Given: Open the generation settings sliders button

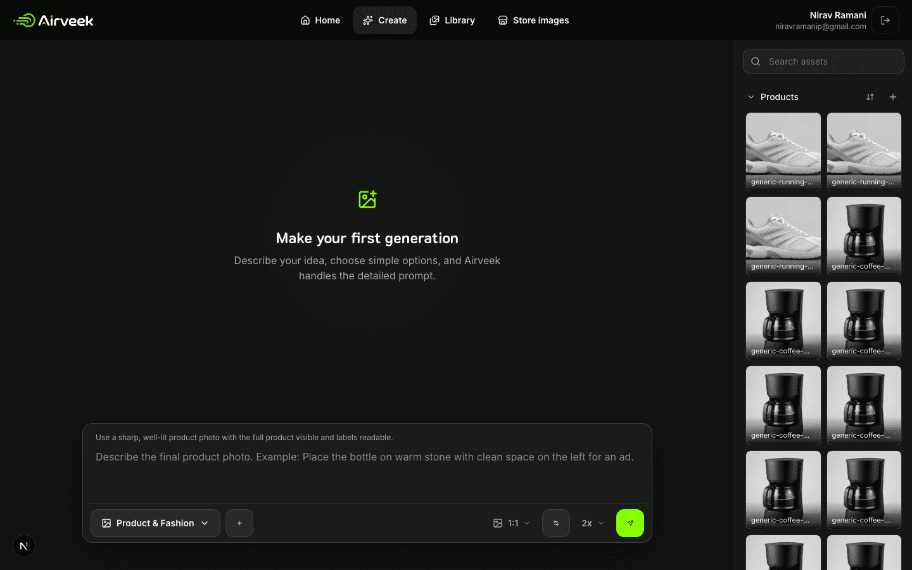Looking at the screenshot, I should point(556,523).
